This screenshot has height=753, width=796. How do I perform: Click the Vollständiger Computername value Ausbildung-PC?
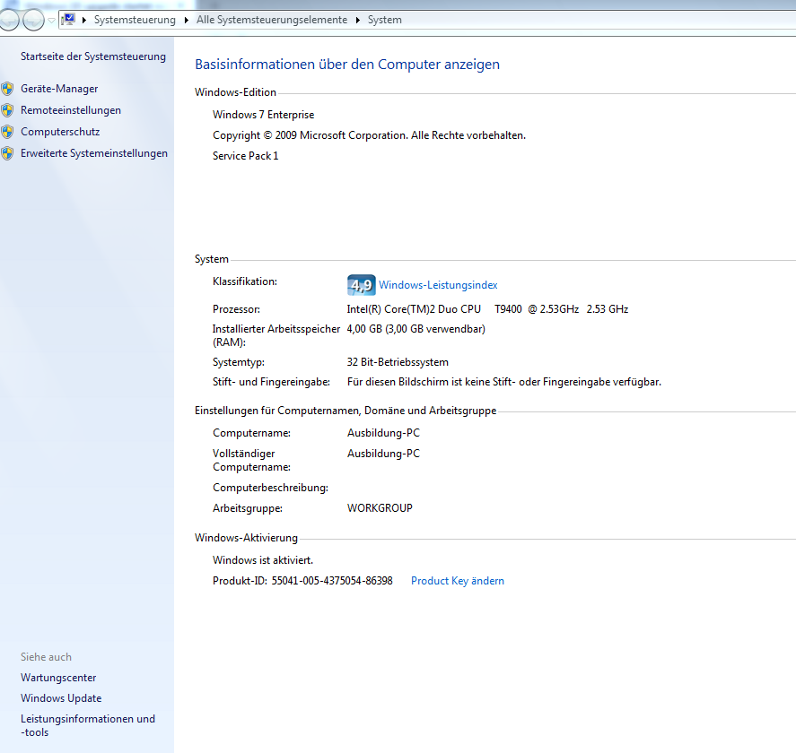(383, 454)
